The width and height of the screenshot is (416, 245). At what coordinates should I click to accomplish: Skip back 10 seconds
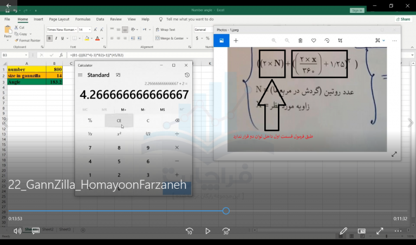[189, 231]
